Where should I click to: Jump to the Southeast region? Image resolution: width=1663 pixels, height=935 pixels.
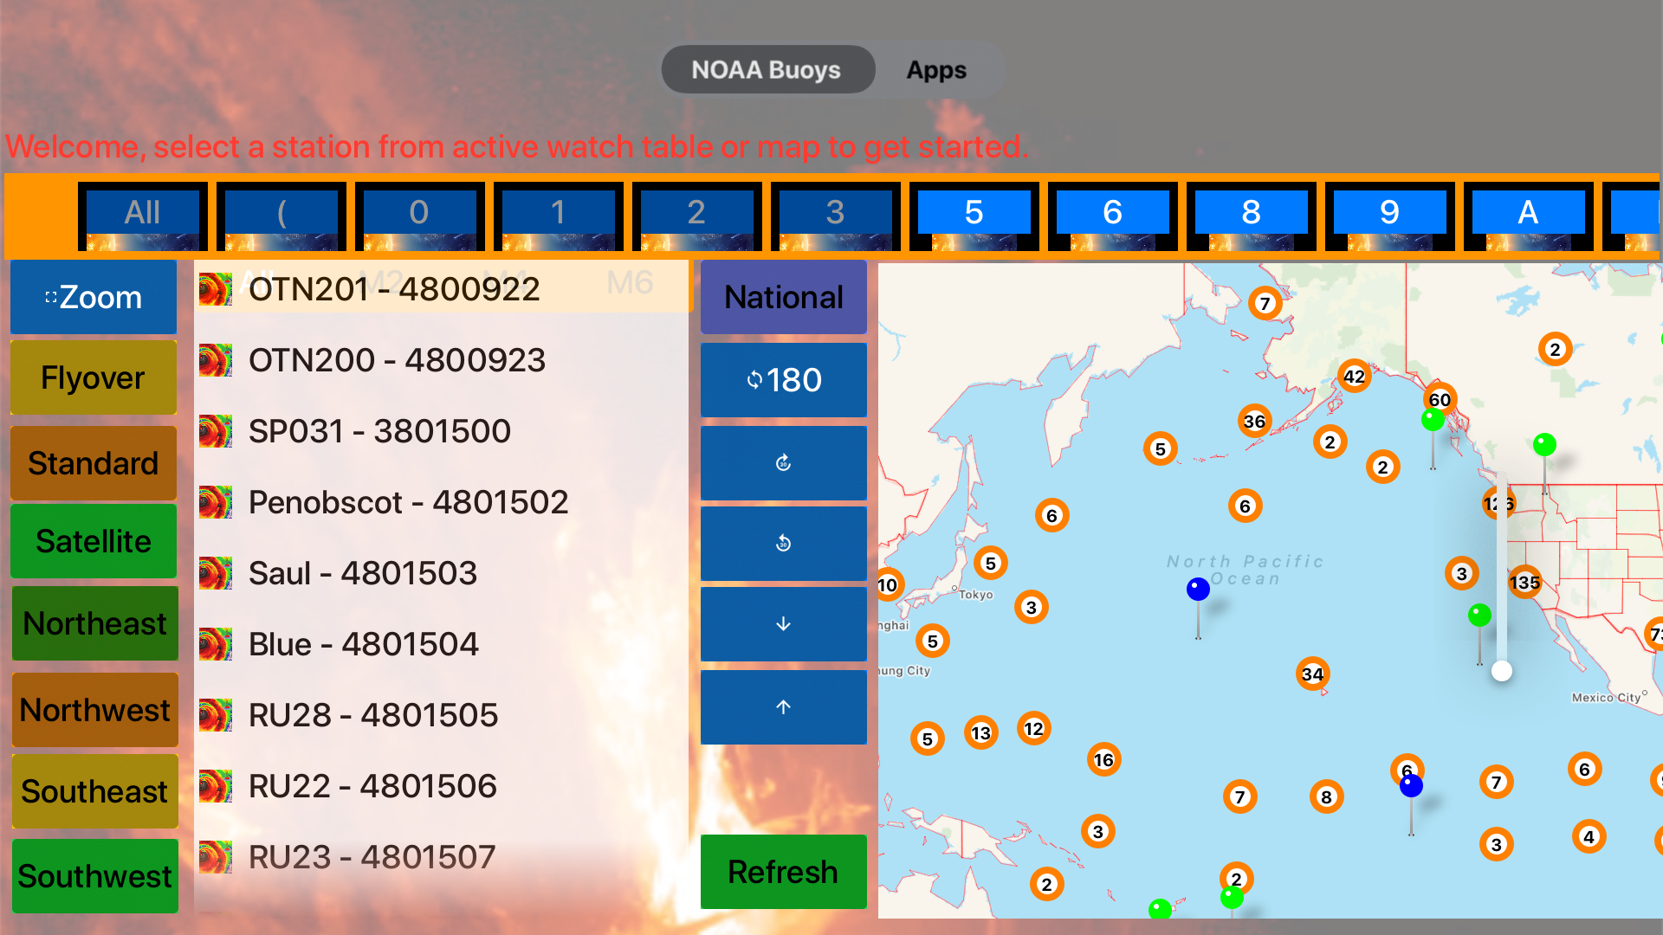click(x=95, y=791)
